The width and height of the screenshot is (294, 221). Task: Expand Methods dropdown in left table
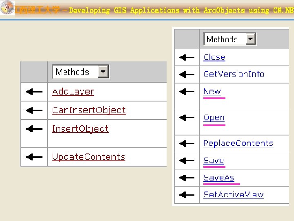(x=103, y=71)
